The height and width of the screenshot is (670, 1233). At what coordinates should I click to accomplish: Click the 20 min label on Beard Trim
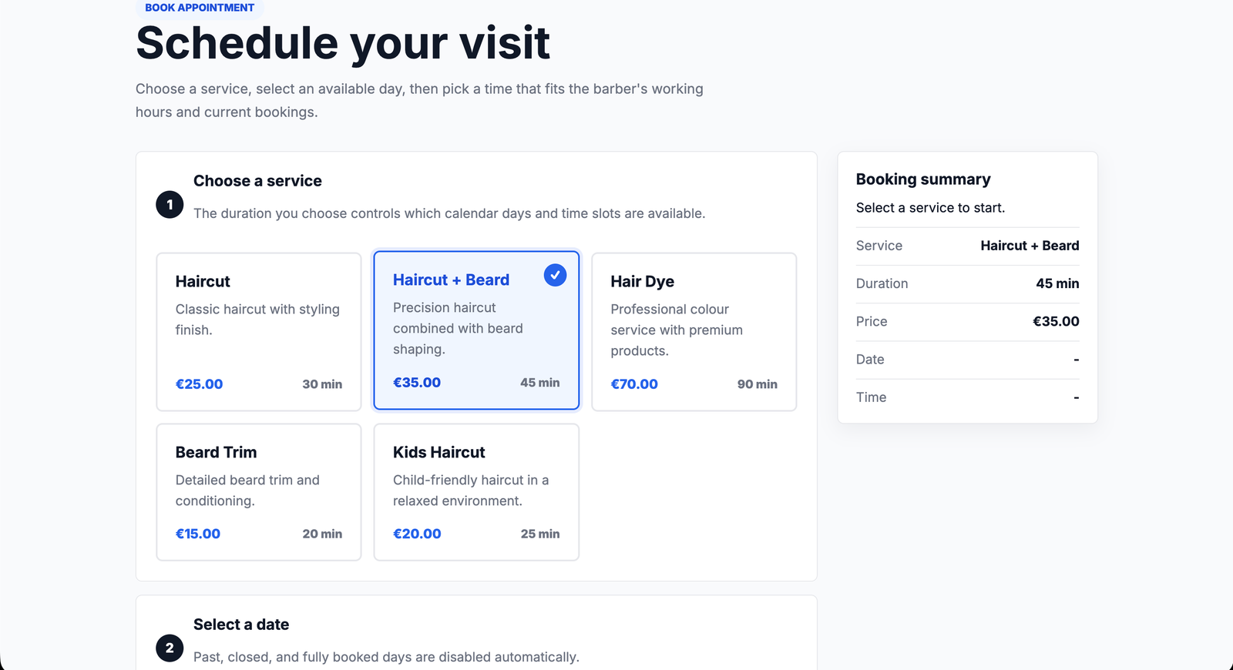coord(322,534)
